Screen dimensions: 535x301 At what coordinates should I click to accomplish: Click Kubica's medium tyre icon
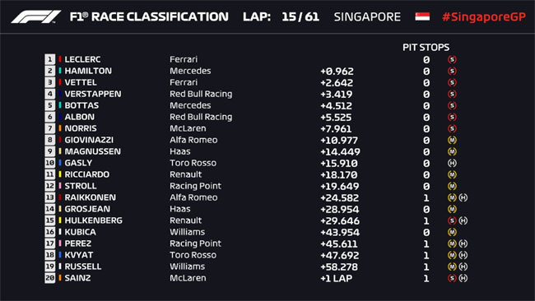452,232
